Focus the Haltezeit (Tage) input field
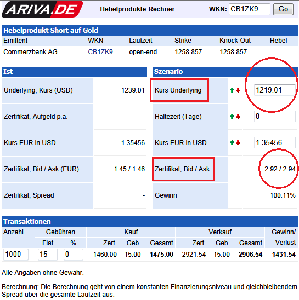Screen dimensions: 299x300 coord(275,116)
